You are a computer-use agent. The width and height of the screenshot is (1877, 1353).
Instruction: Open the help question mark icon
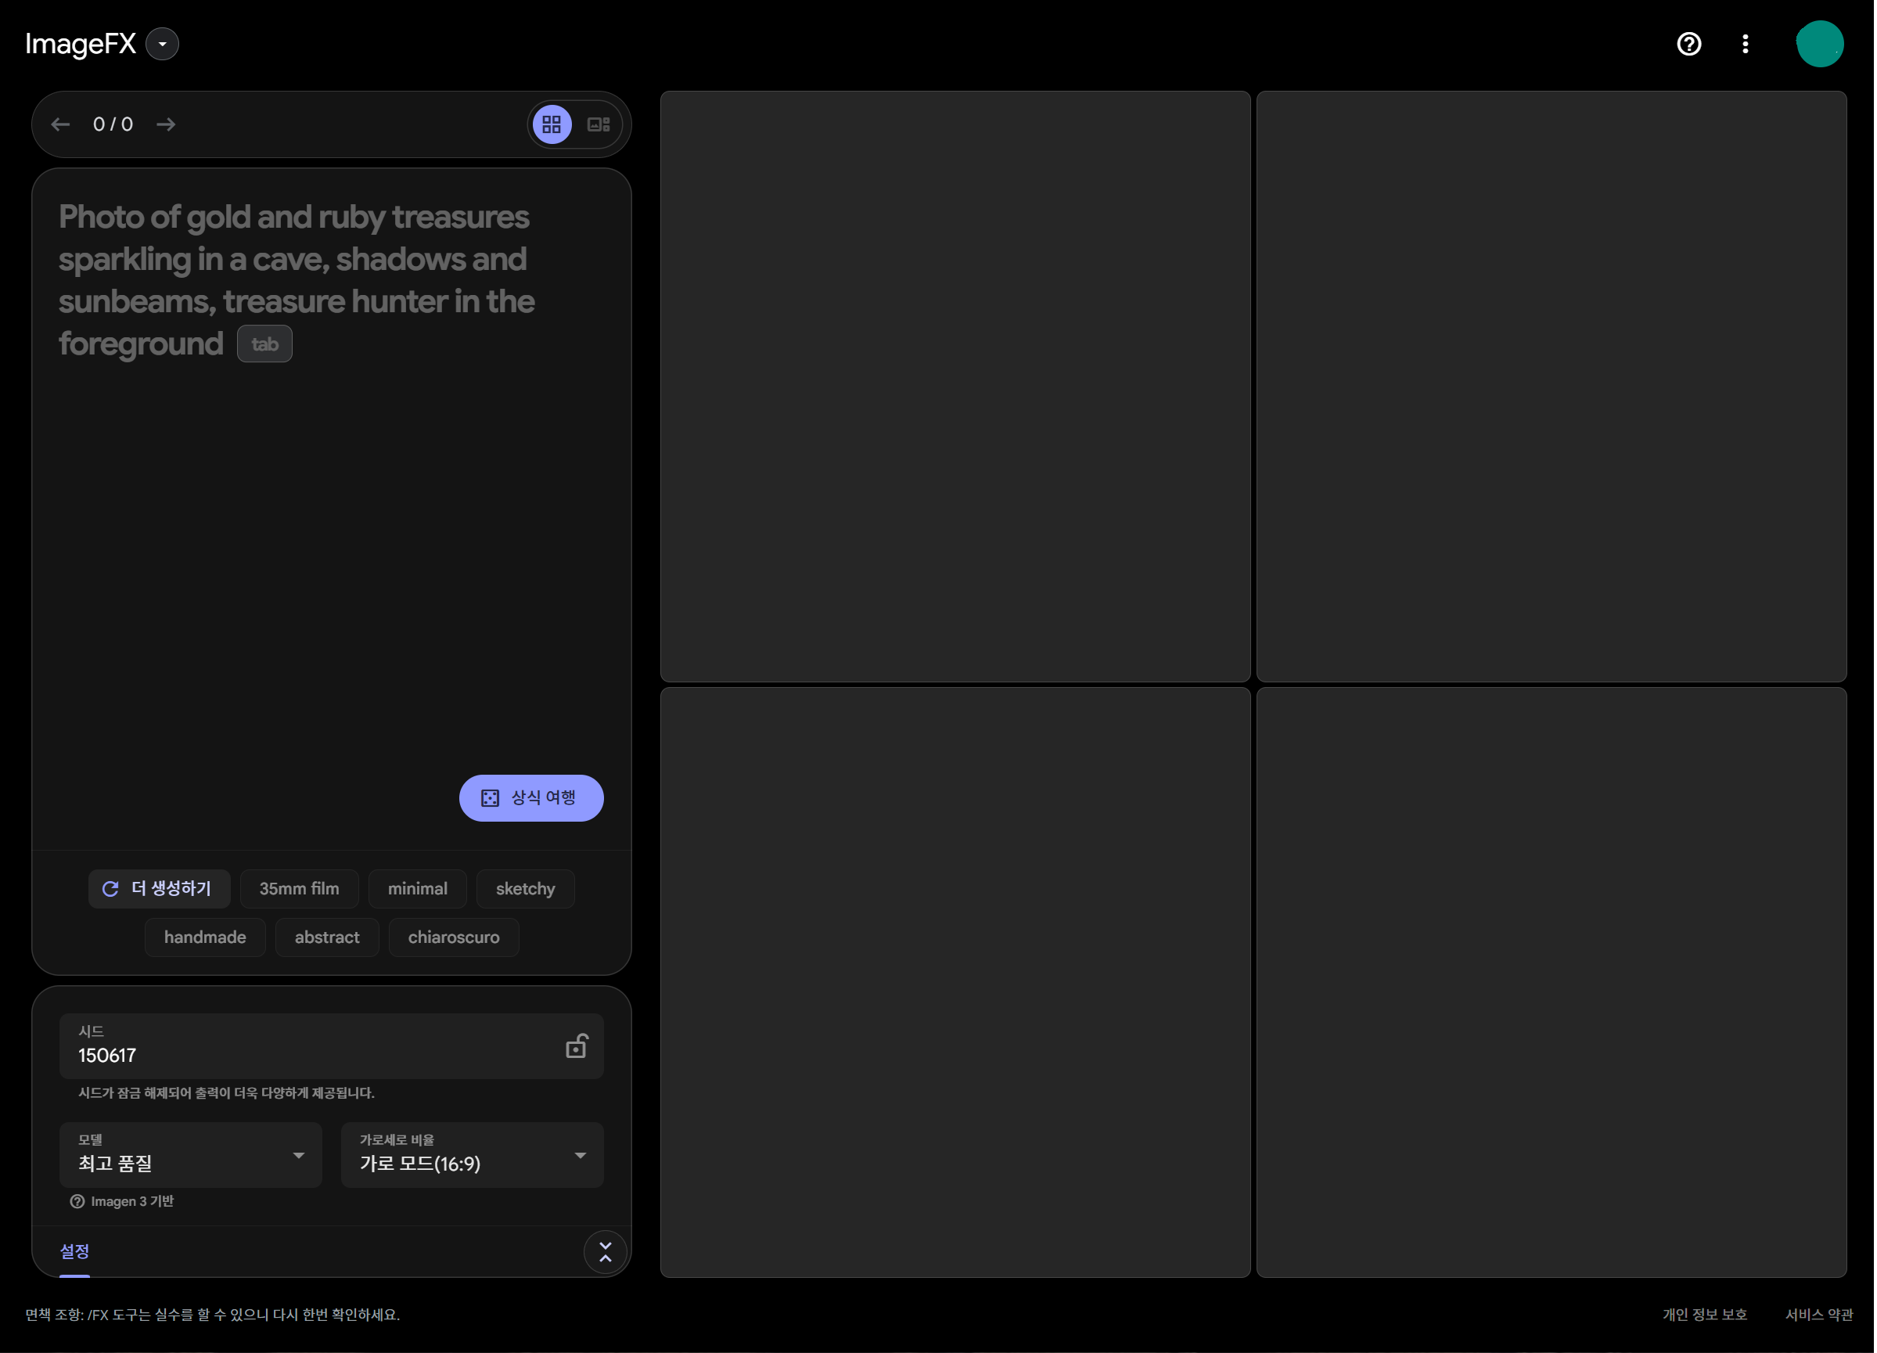click(x=1688, y=44)
